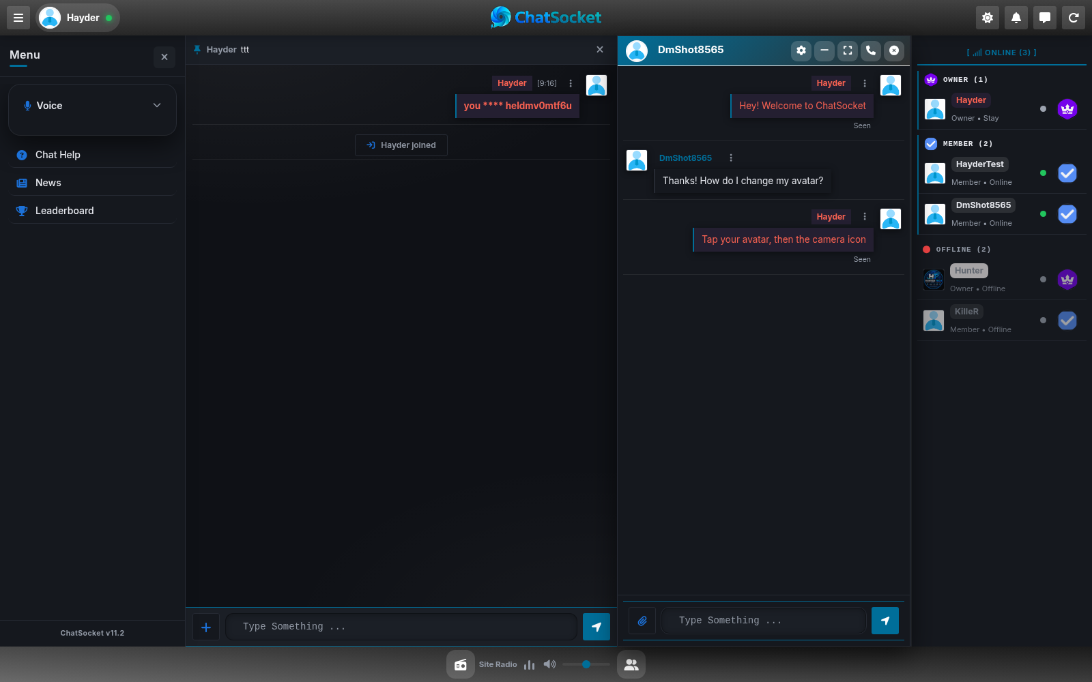The height and width of the screenshot is (682, 1092).
Task: Open Chat Help menu item
Action: click(92, 155)
